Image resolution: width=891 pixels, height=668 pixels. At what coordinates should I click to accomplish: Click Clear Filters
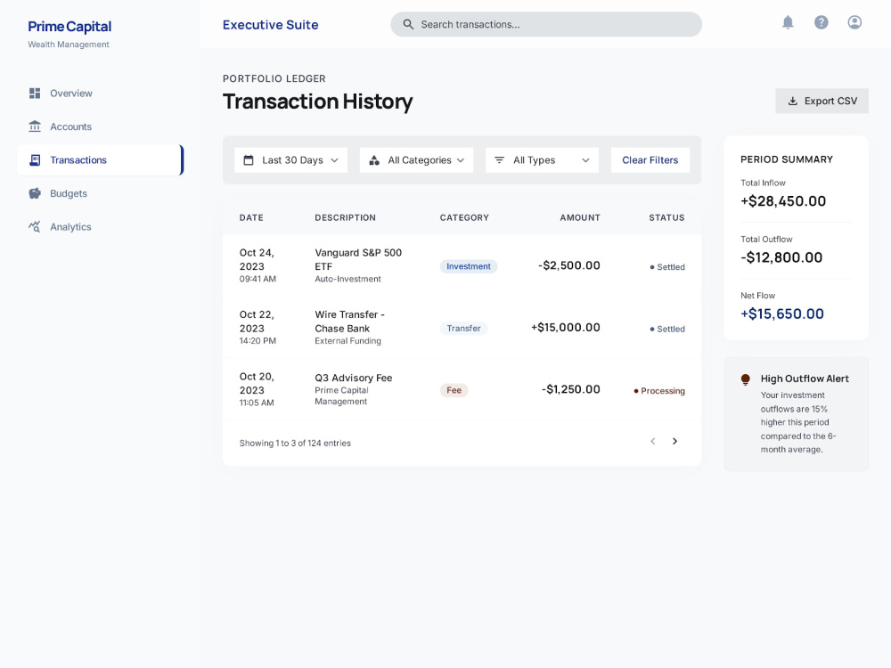[x=650, y=160]
